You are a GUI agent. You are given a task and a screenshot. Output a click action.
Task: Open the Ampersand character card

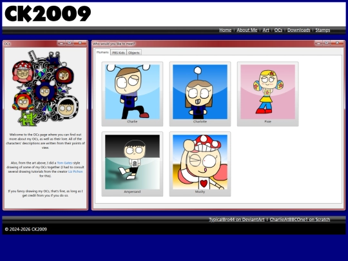(132, 164)
